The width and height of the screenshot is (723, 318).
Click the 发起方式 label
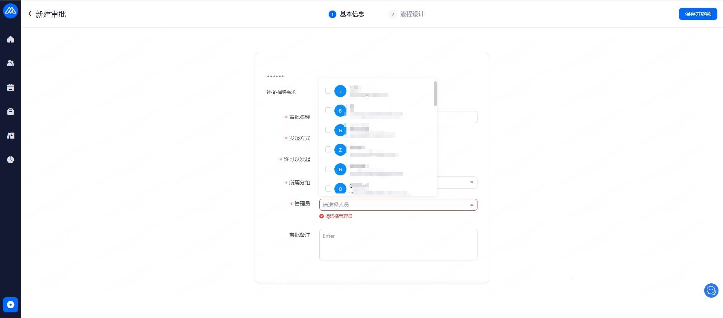click(300, 138)
